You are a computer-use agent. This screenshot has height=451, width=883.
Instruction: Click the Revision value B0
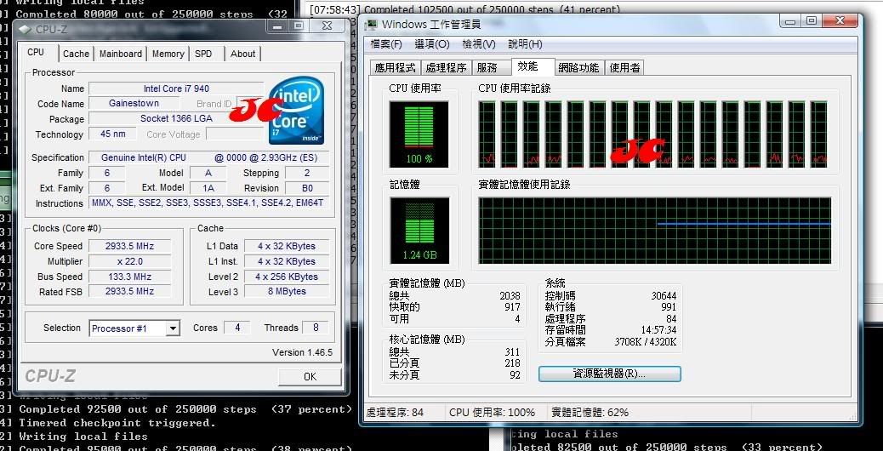click(x=307, y=188)
